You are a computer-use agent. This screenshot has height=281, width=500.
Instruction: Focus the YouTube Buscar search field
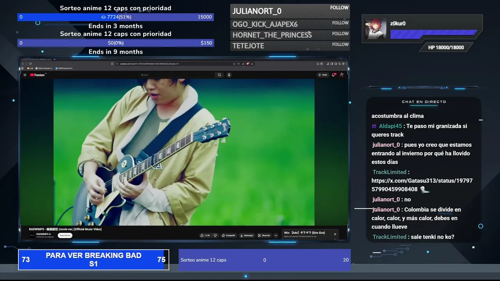click(x=177, y=75)
